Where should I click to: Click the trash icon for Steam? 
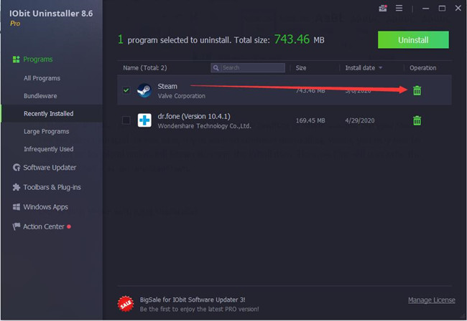[417, 90]
